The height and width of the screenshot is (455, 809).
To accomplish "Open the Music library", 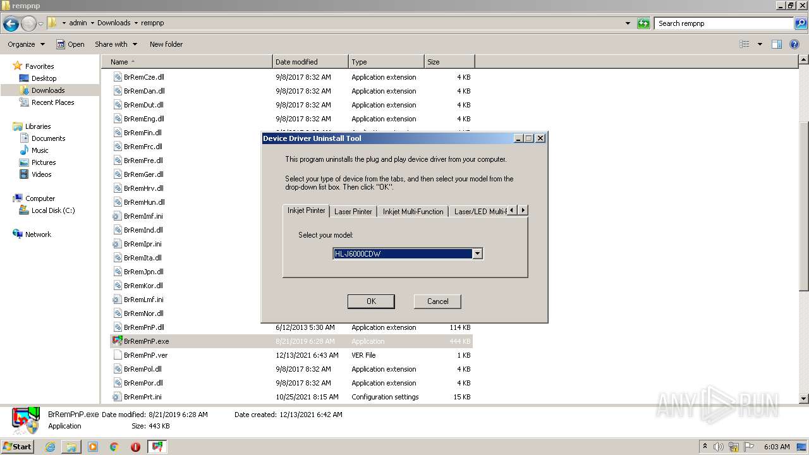I will click(x=40, y=150).
